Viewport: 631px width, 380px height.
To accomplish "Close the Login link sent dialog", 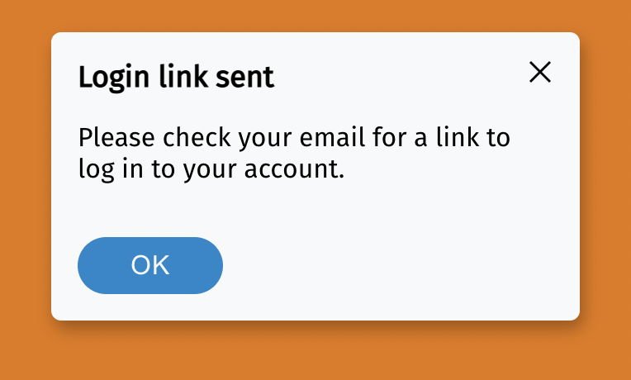I will pos(539,73).
